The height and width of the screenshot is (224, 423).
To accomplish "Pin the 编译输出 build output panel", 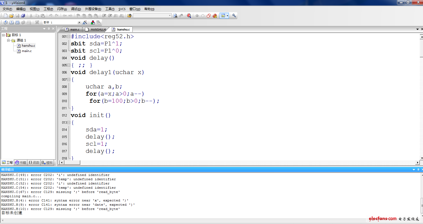I will [x=418, y=169].
